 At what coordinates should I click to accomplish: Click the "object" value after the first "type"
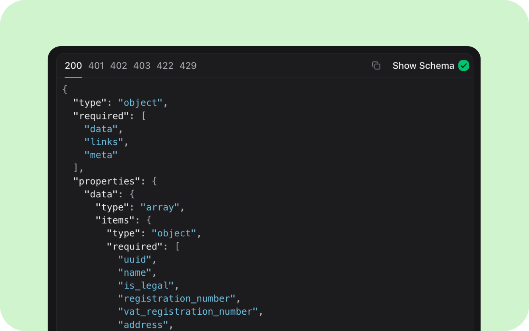tap(141, 103)
